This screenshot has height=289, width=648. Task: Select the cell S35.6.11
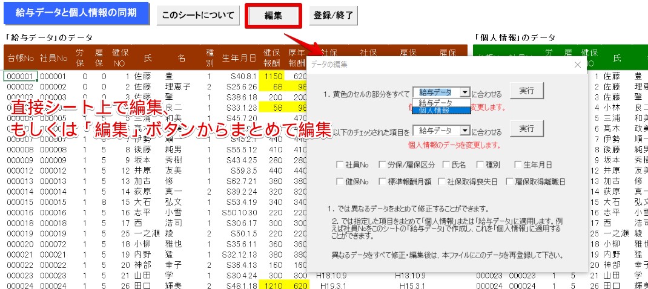click(x=242, y=244)
